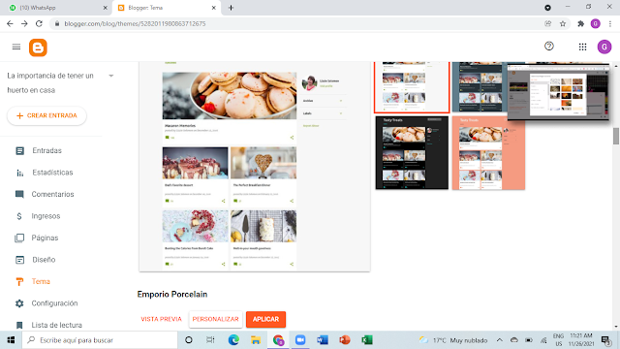Open Configuración settings
Image resolution: width=620 pixels, height=349 pixels.
coord(54,303)
